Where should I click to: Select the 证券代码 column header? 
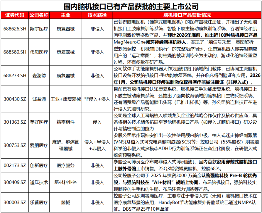[x=15, y=15]
